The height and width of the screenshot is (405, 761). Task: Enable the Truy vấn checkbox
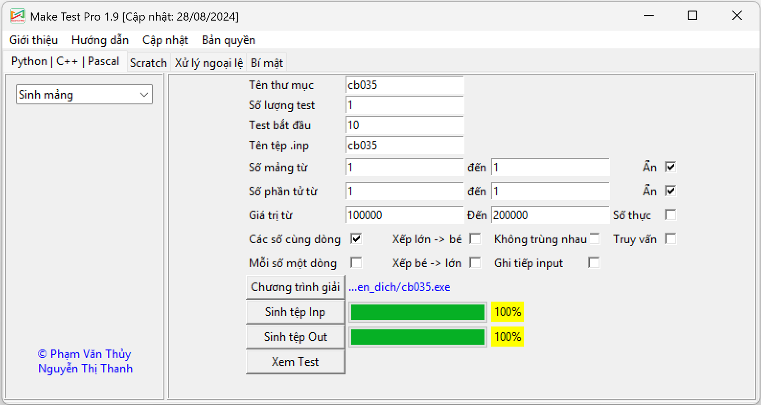pyautogui.click(x=671, y=239)
